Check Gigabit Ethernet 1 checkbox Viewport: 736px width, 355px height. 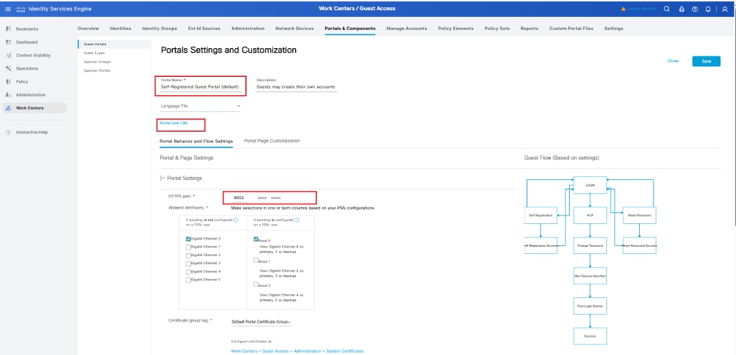point(188,246)
